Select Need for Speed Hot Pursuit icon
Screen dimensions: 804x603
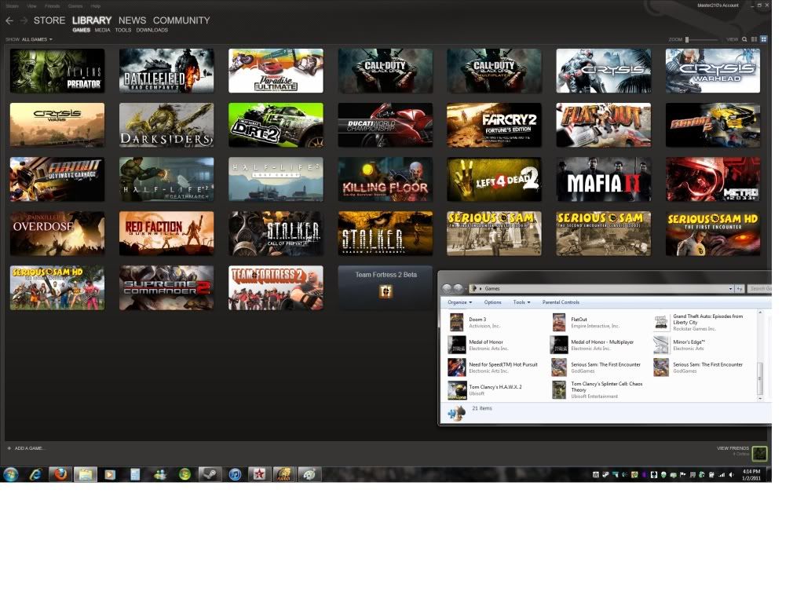coord(456,367)
